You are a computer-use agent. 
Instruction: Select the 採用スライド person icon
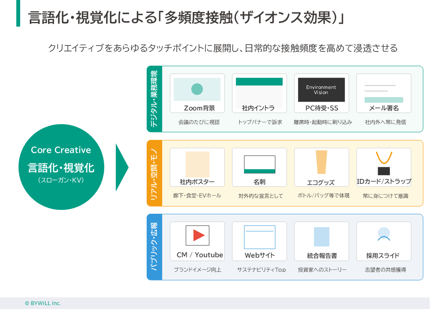[383, 234]
